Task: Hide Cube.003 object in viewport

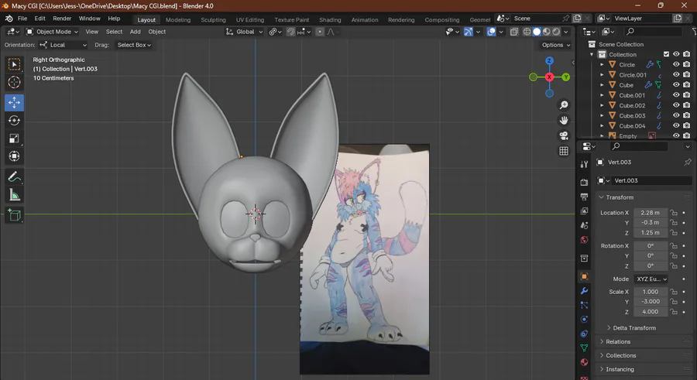Action: coord(676,115)
